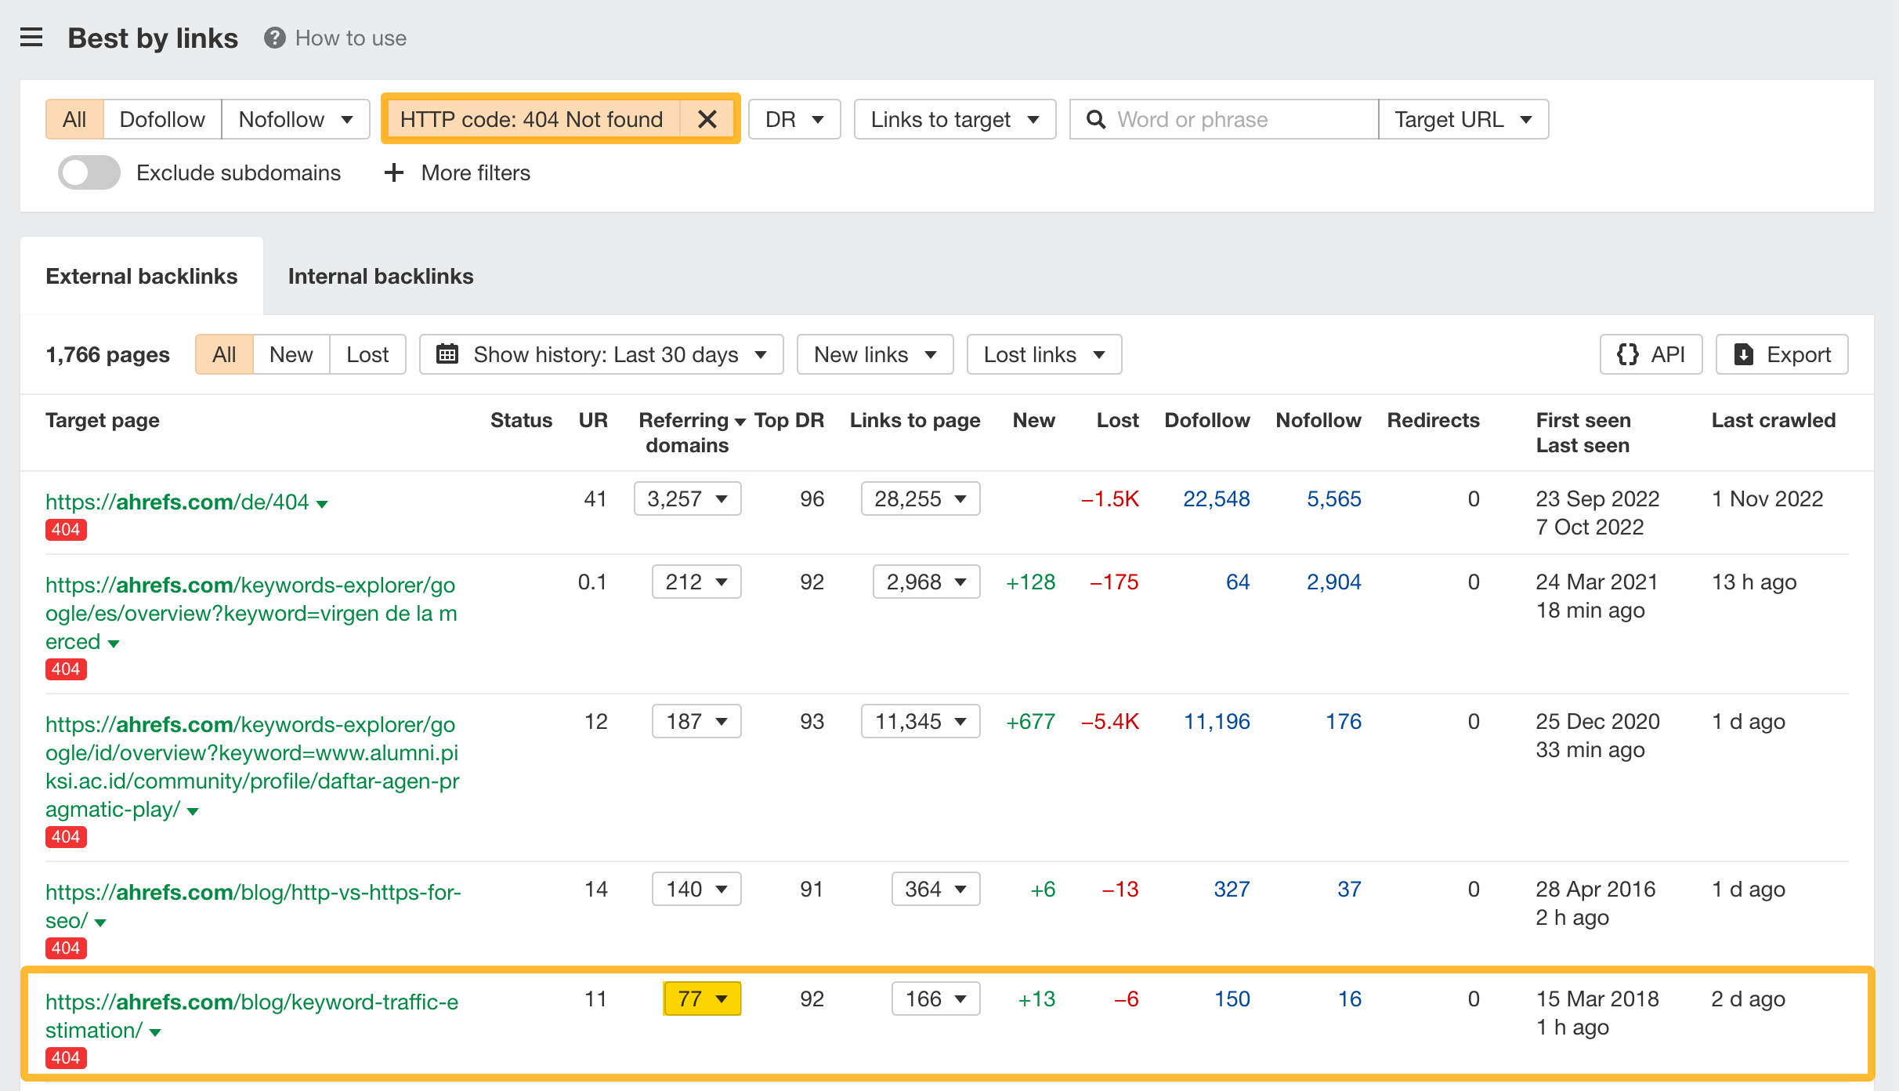Open the Lost links dropdown
Image resolution: width=1899 pixels, height=1091 pixels.
[1044, 354]
